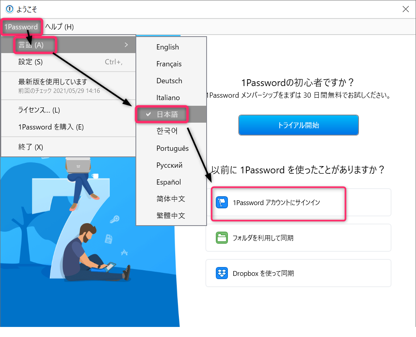
Task: Click the green folder sync icon
Action: point(222,238)
